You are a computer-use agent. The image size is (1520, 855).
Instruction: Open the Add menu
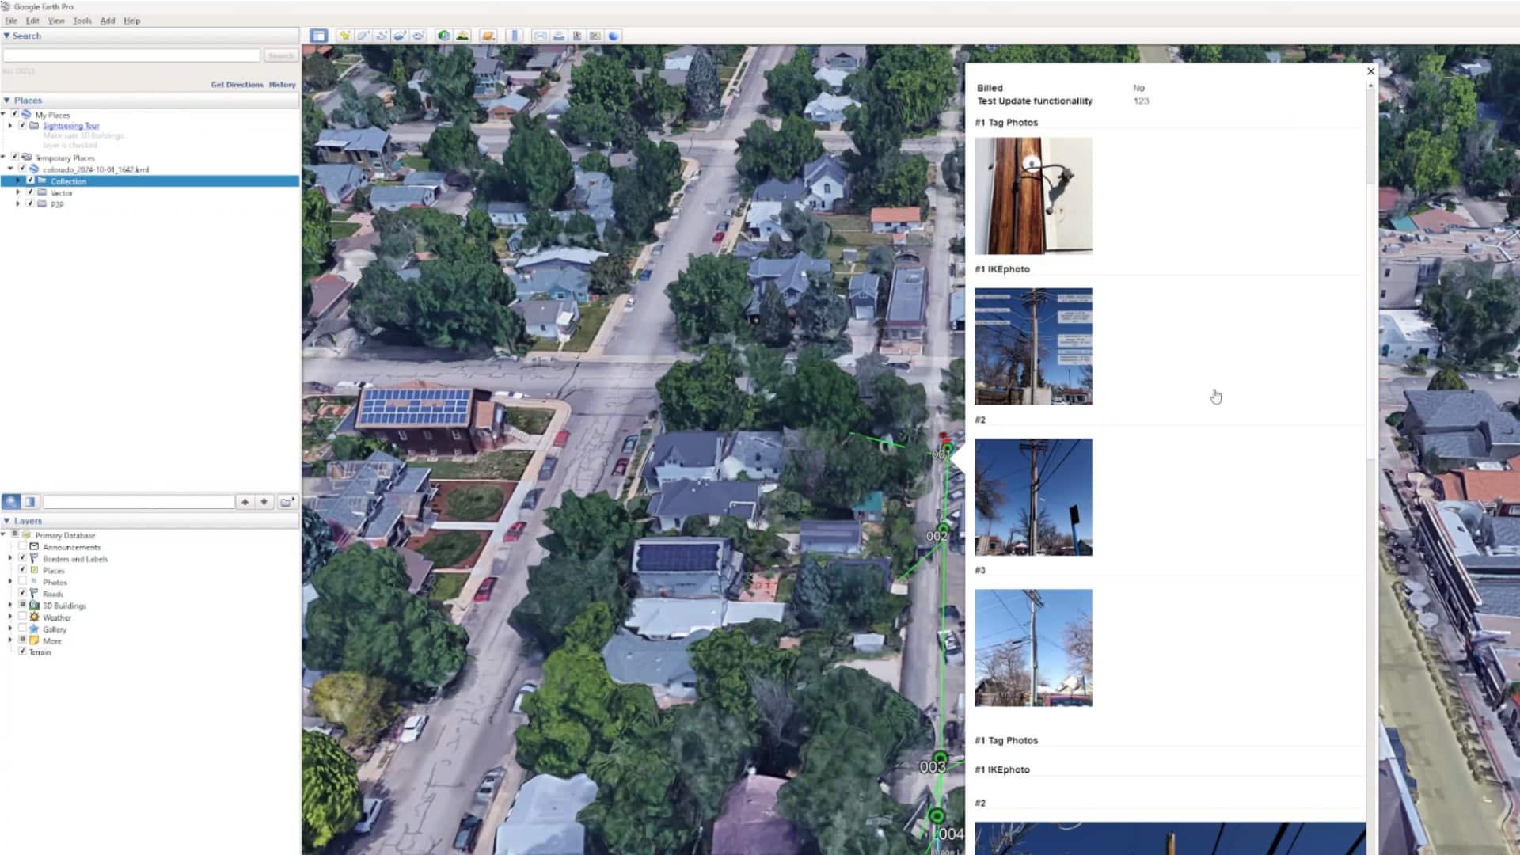point(107,21)
